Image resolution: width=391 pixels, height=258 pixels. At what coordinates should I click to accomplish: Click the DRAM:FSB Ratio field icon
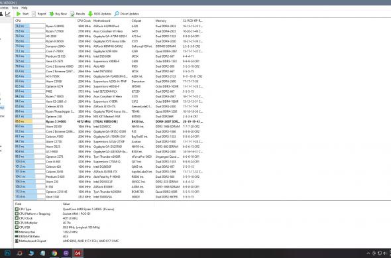(x=17, y=236)
